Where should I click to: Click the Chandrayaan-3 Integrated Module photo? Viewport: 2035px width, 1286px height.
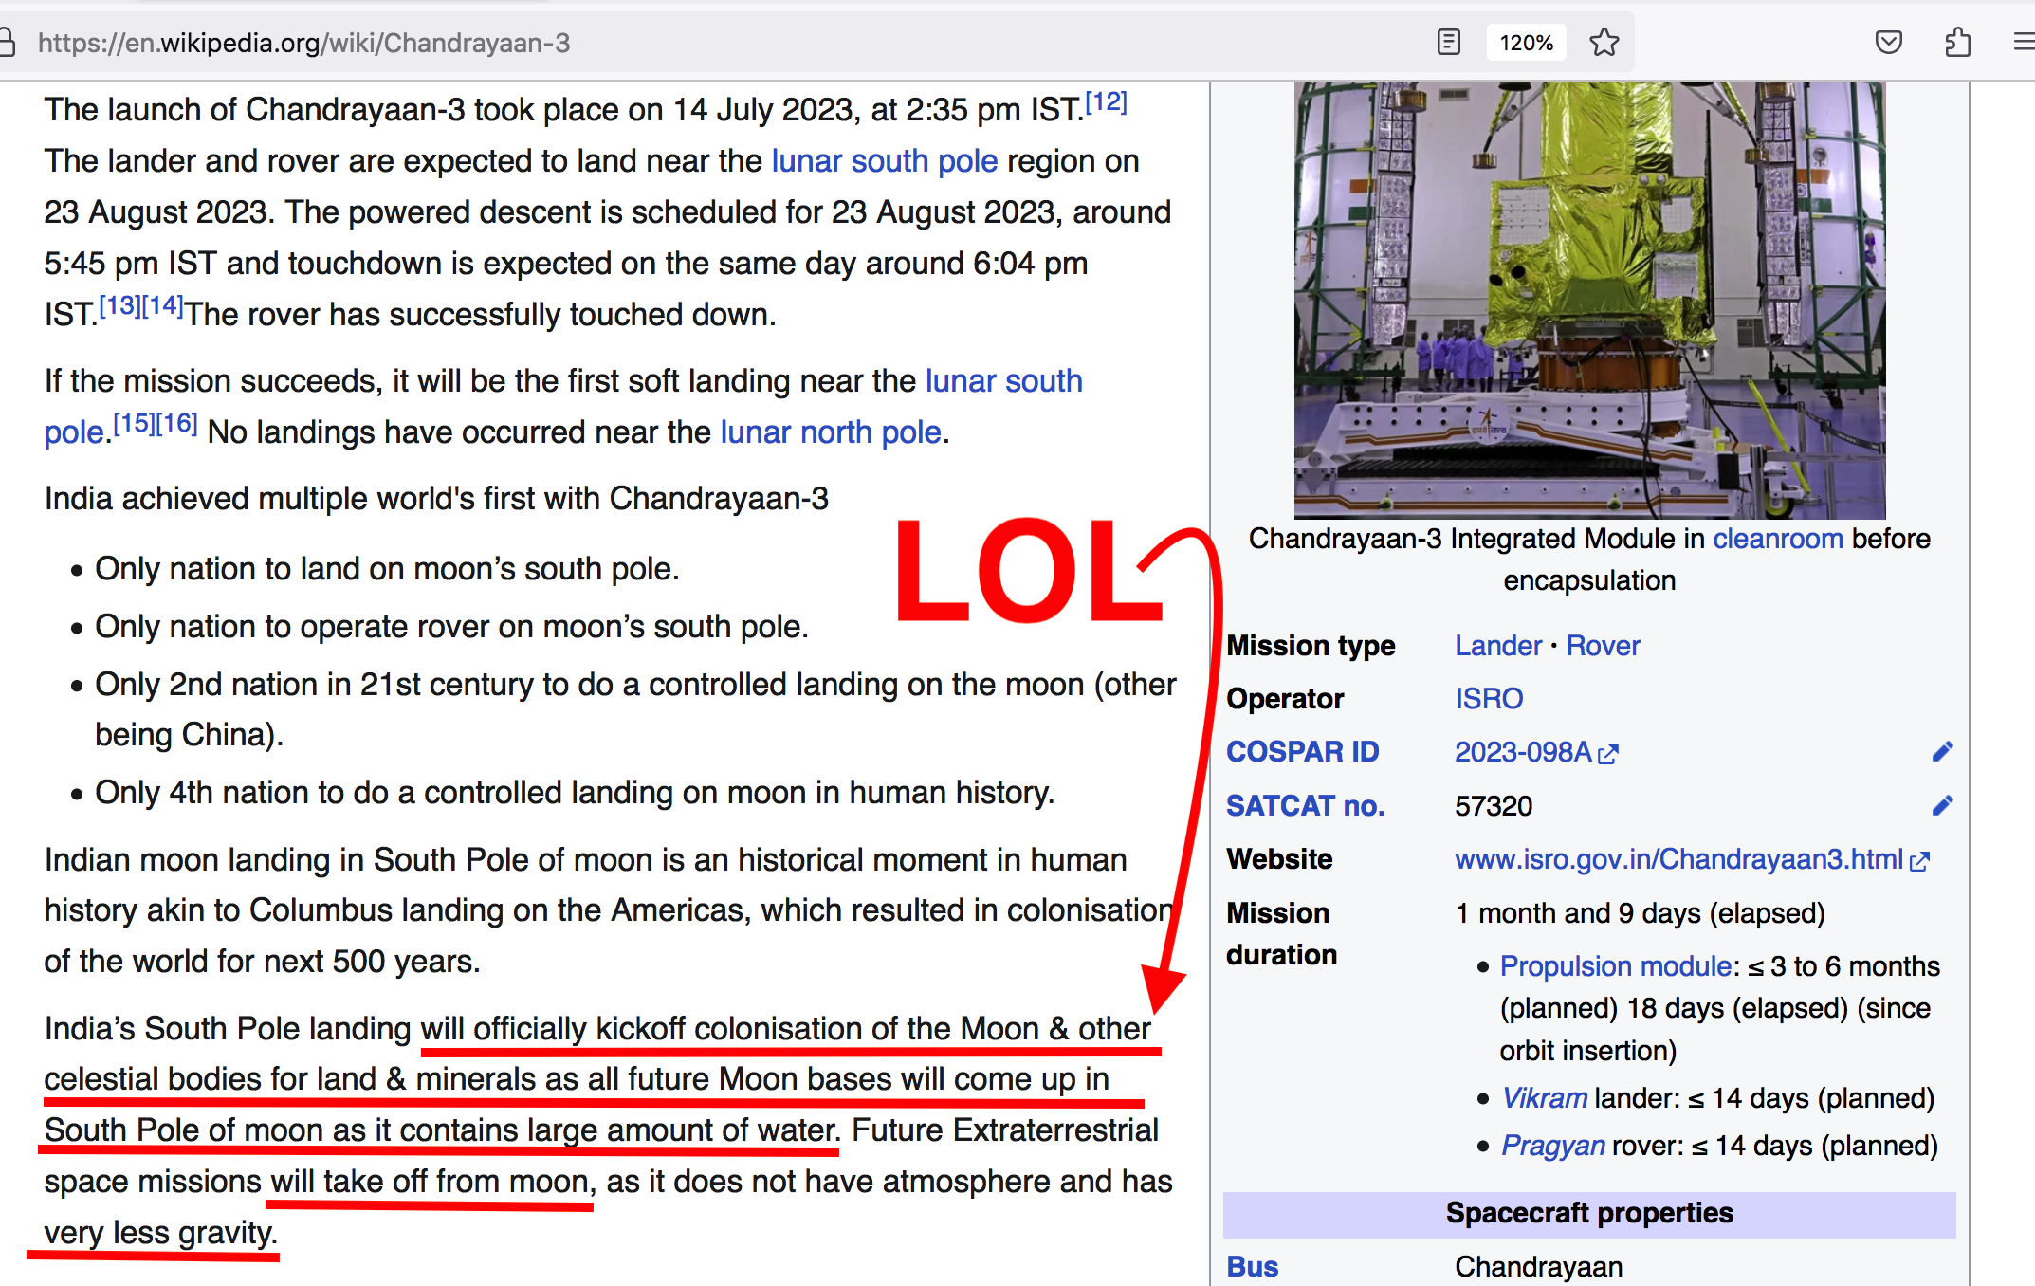click(x=1589, y=300)
